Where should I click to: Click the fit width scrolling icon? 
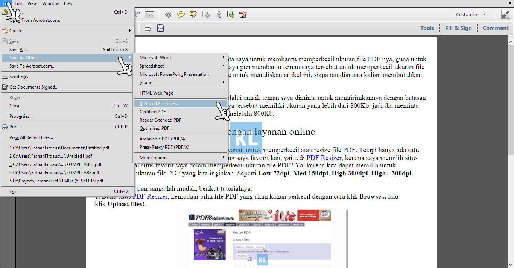[148, 28]
